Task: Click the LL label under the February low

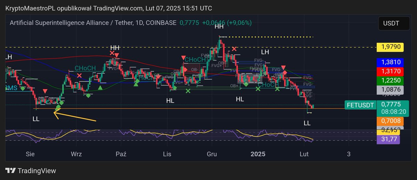Action: click(x=307, y=123)
